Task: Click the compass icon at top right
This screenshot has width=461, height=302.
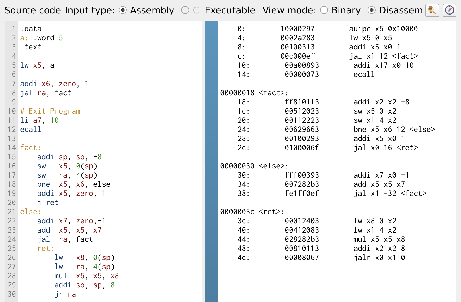Action: pyautogui.click(x=449, y=10)
